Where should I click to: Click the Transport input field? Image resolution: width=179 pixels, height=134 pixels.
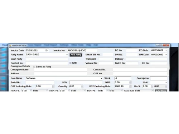pyautogui.click(x=106, y=59)
